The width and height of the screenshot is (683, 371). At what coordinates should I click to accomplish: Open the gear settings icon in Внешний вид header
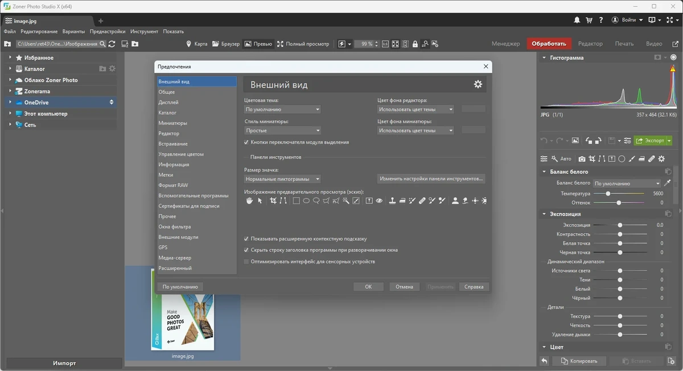coord(478,84)
